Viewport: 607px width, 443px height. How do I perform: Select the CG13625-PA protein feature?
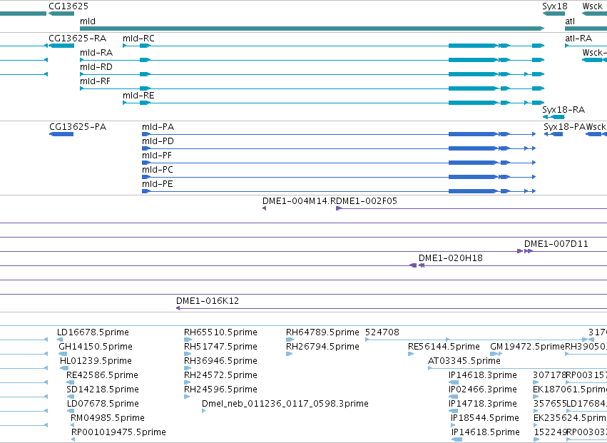click(x=61, y=134)
